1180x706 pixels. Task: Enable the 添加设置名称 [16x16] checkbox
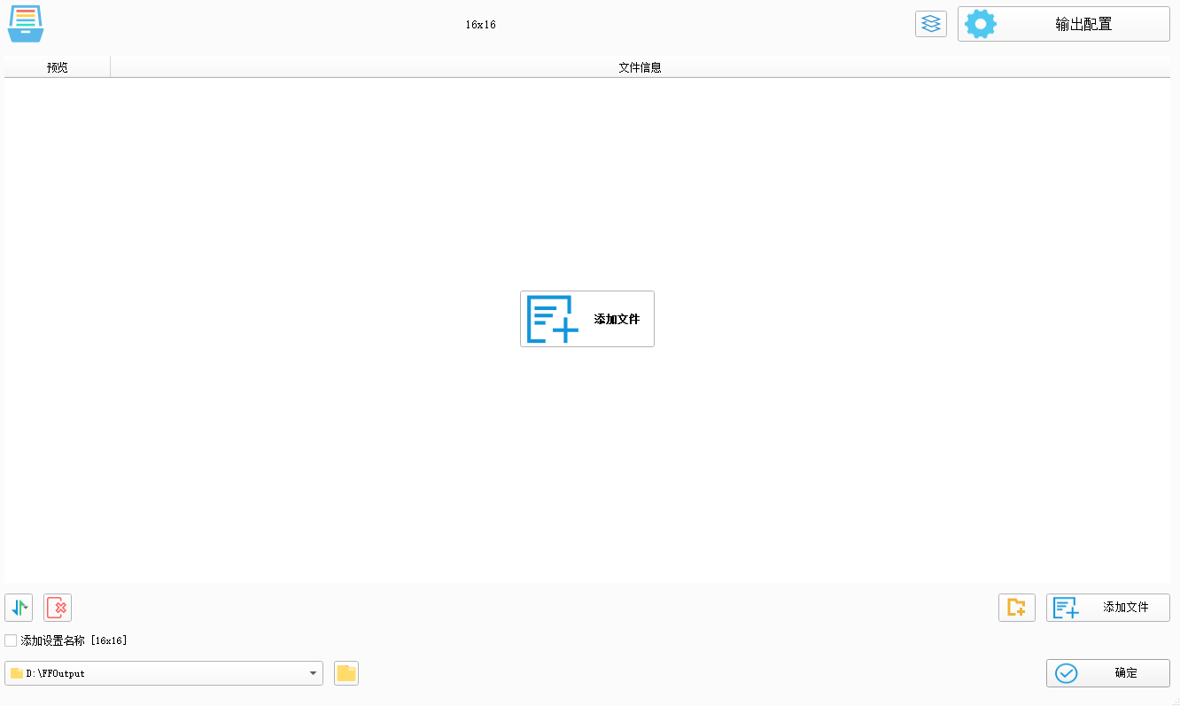(11, 640)
